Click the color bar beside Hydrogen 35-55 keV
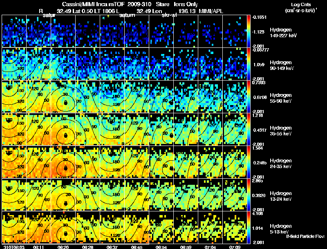The height and width of the screenshot is (249, 327). click(249, 129)
